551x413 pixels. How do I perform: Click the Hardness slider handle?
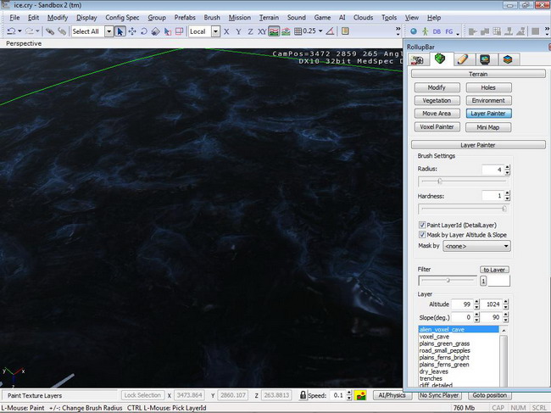click(504, 209)
